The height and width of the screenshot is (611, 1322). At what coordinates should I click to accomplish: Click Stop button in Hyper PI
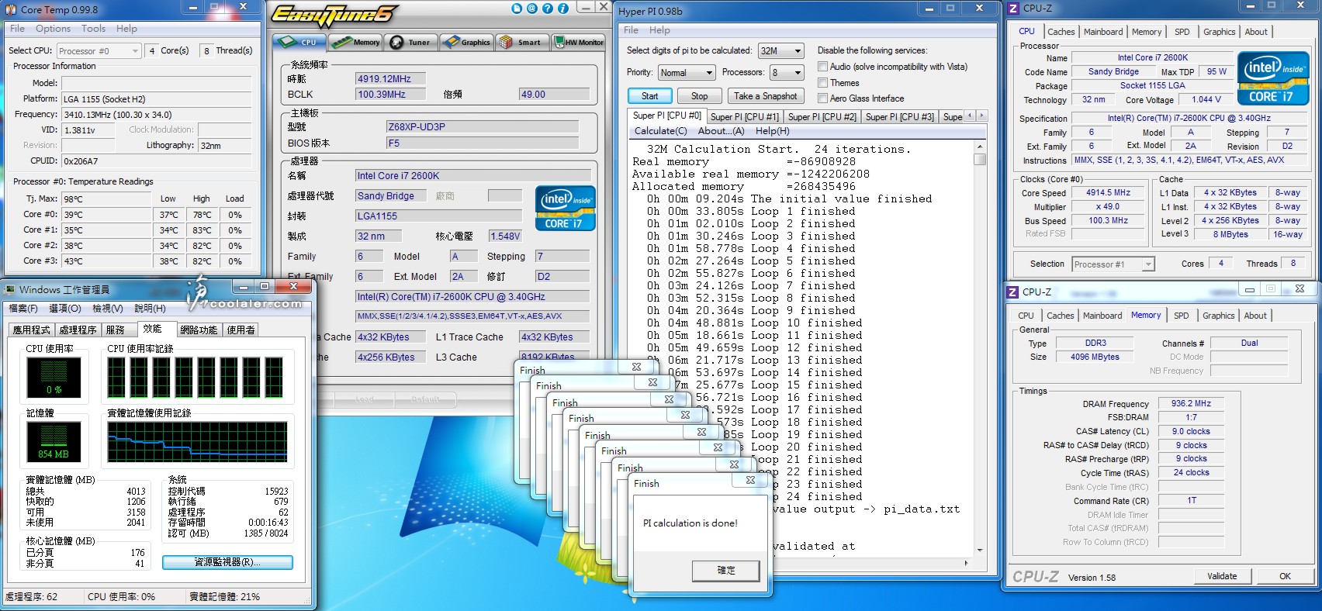click(699, 96)
